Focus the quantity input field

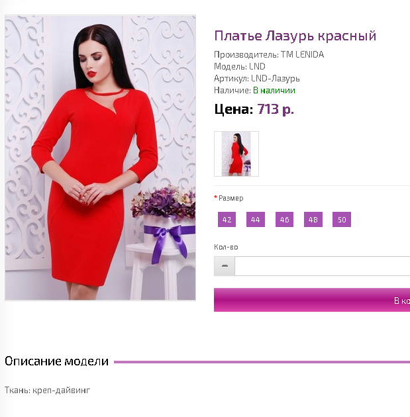point(322,266)
